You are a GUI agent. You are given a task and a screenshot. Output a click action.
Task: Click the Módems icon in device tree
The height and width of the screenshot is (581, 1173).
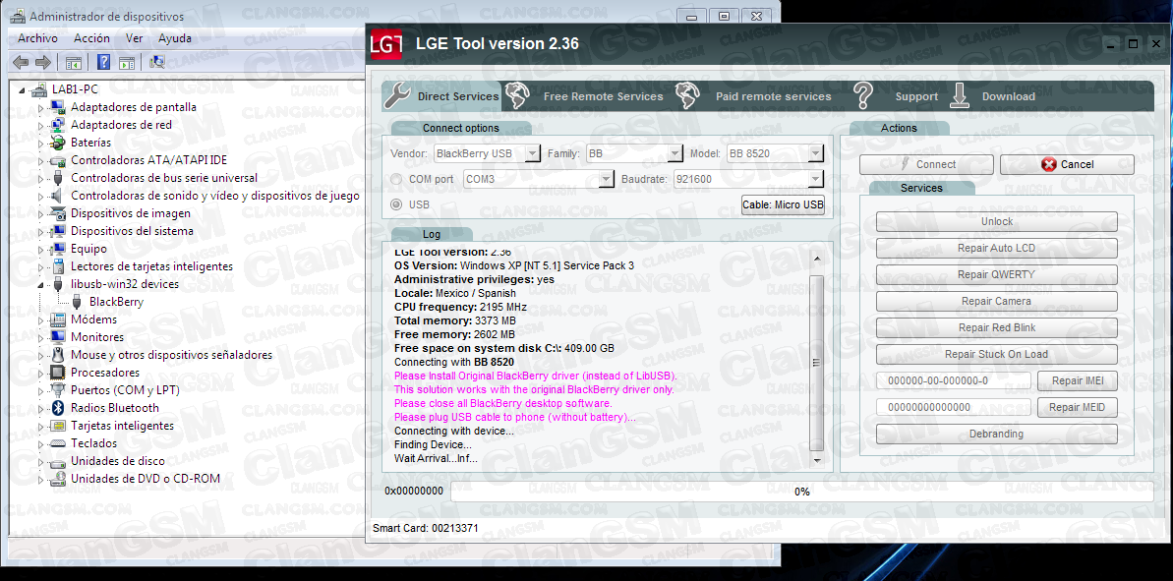pos(58,320)
